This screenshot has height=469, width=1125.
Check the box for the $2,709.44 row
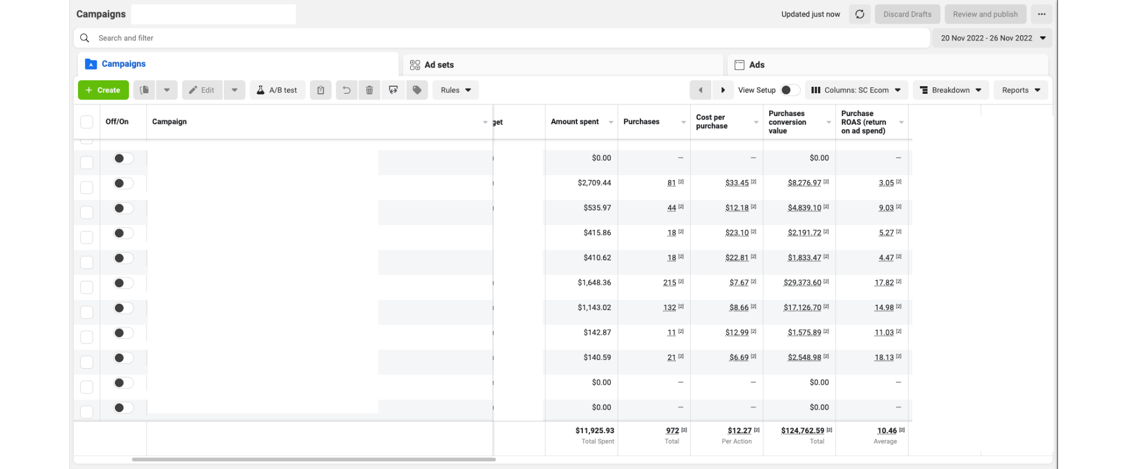[x=87, y=188]
